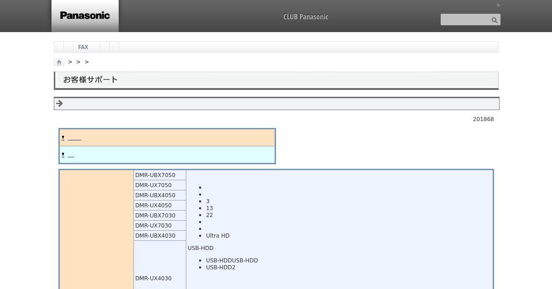Click the 201868 date text

(x=483, y=119)
